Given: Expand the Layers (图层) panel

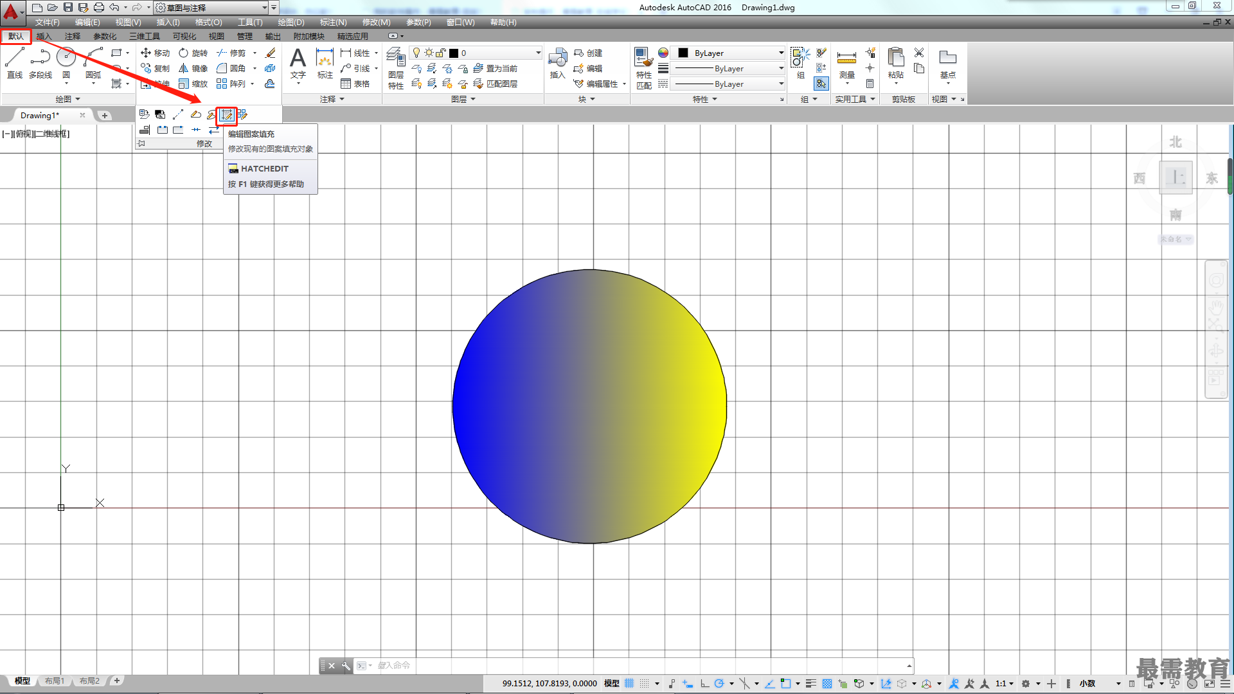Looking at the screenshot, I should click(463, 99).
